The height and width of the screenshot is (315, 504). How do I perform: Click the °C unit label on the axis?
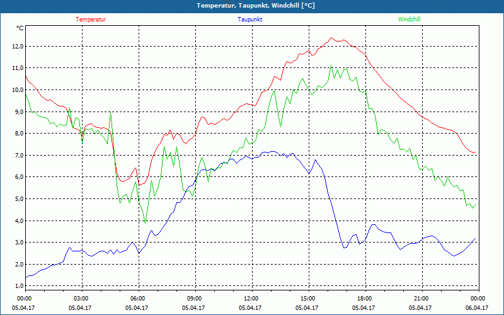(x=20, y=28)
